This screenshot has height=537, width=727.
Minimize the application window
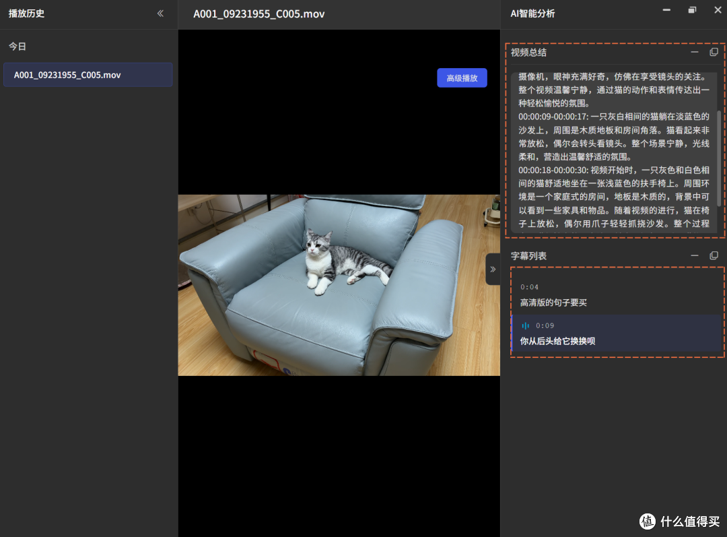pos(666,9)
